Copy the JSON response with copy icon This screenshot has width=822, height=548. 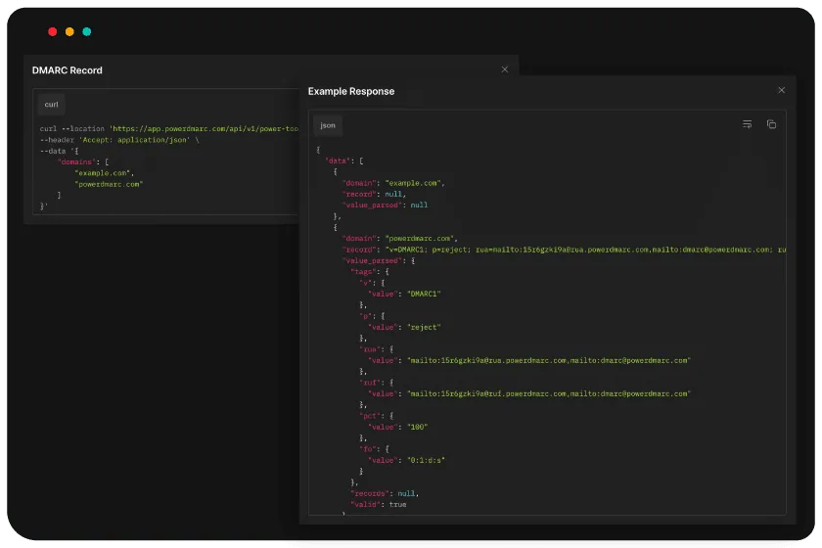(x=771, y=124)
